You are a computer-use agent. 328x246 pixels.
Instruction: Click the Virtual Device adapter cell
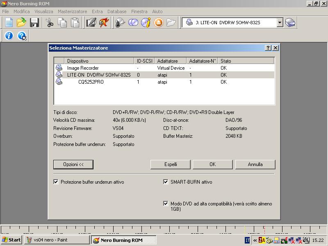pyautogui.click(x=171, y=68)
